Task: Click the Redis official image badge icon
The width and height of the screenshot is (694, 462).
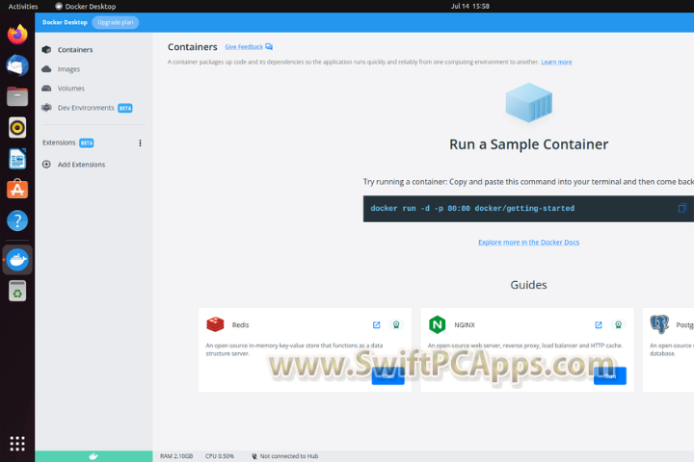Action: click(x=396, y=325)
